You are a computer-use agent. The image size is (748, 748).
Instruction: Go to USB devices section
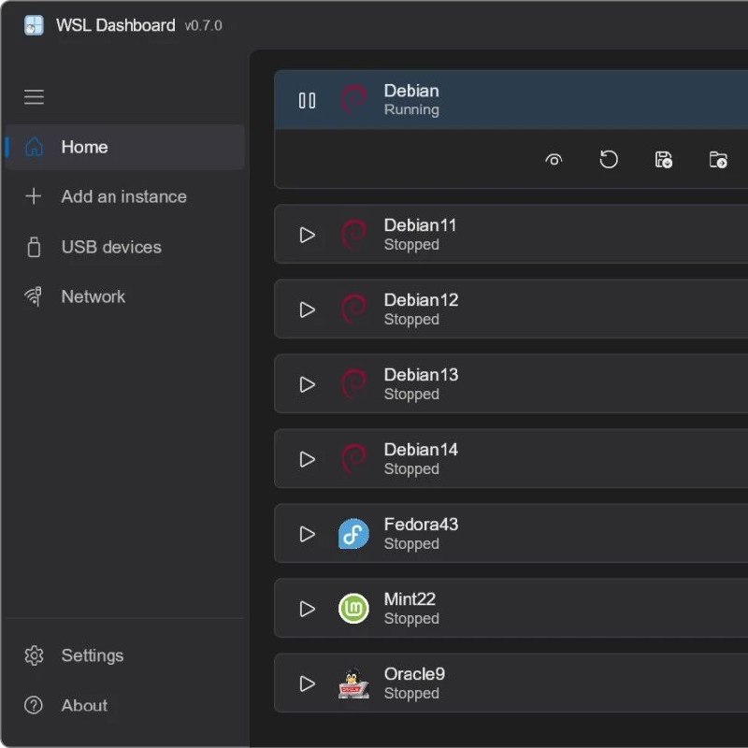[x=125, y=247]
